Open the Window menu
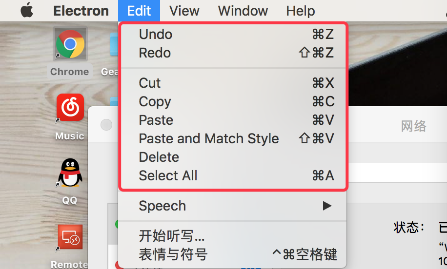 [x=243, y=11]
